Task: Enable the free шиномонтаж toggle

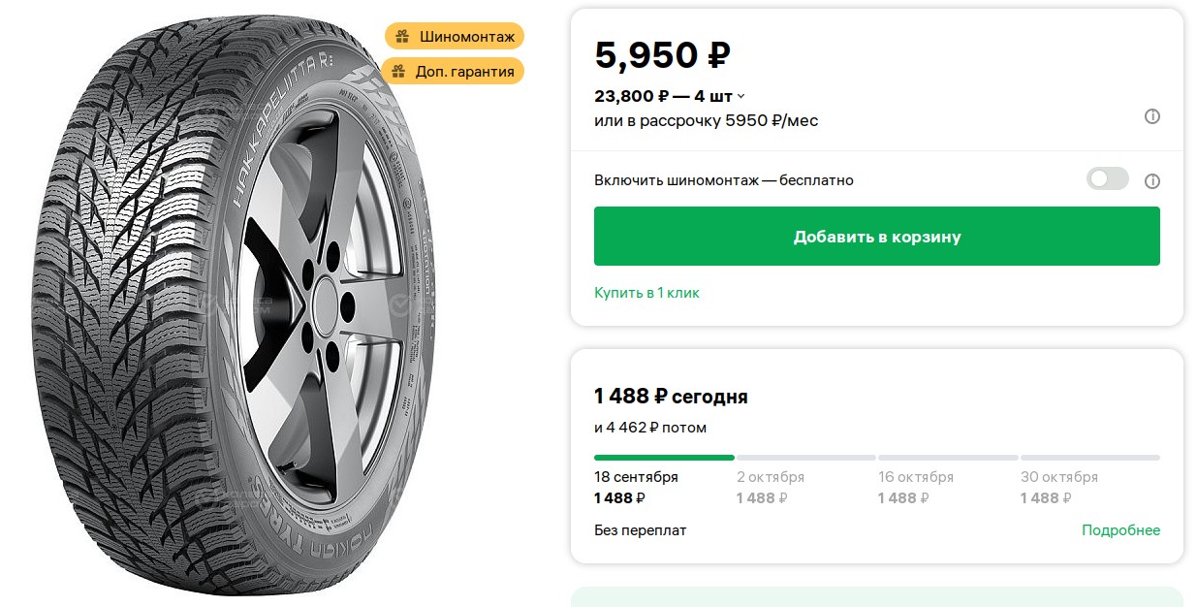Action: coord(1108,179)
